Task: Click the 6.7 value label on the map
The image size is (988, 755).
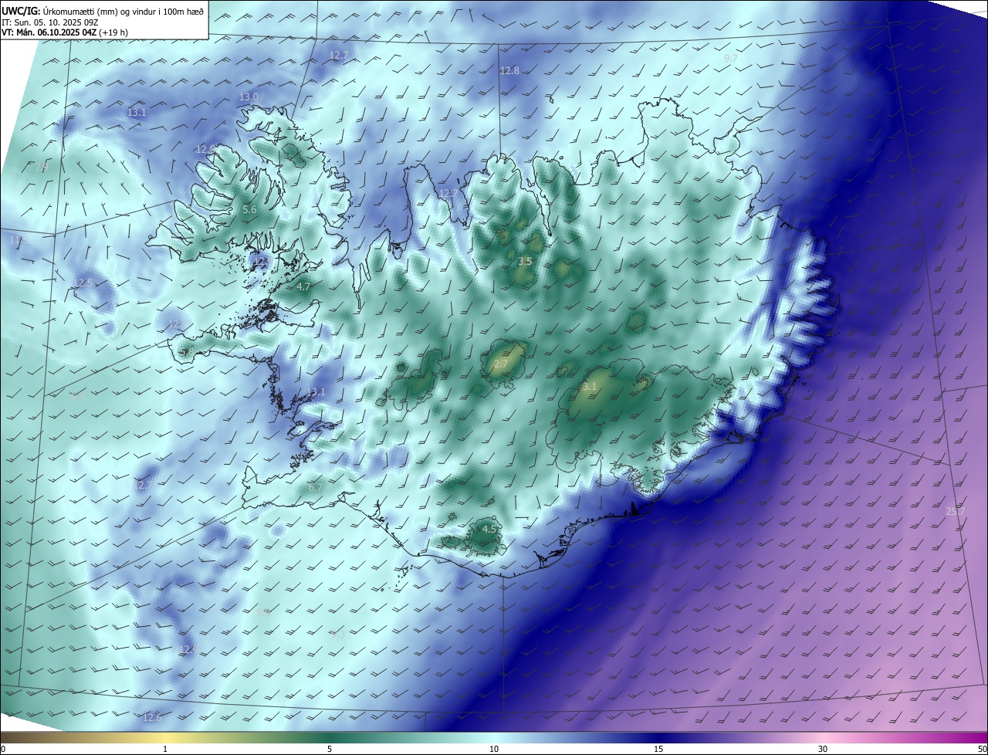Action: (x=315, y=487)
